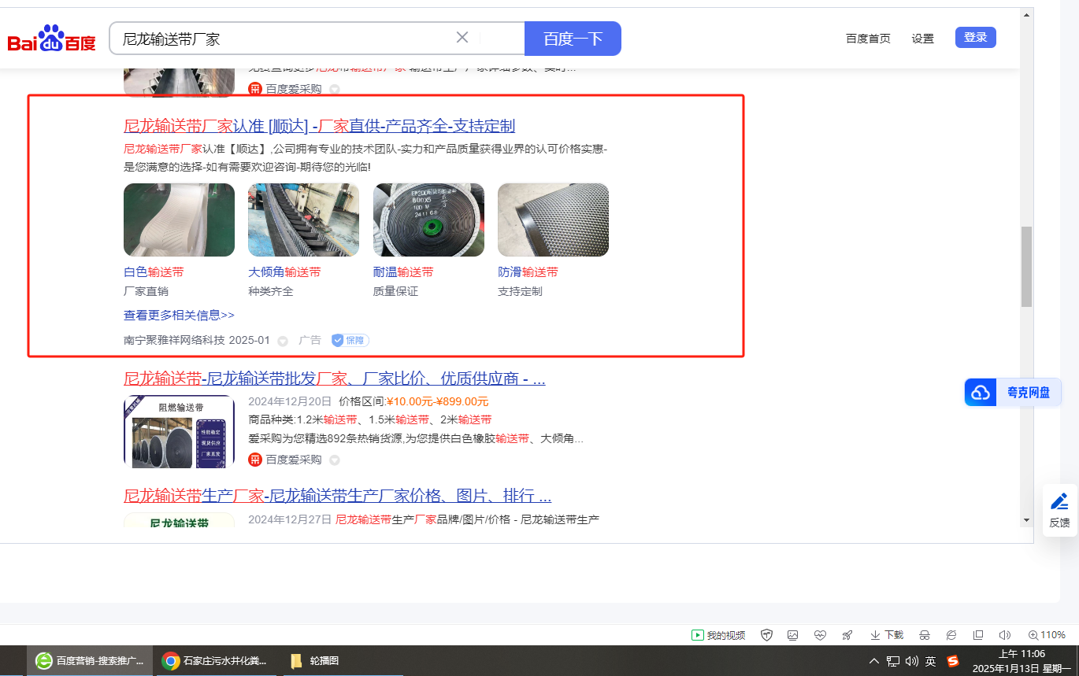Click the 110% zoom level control

coord(1047,635)
